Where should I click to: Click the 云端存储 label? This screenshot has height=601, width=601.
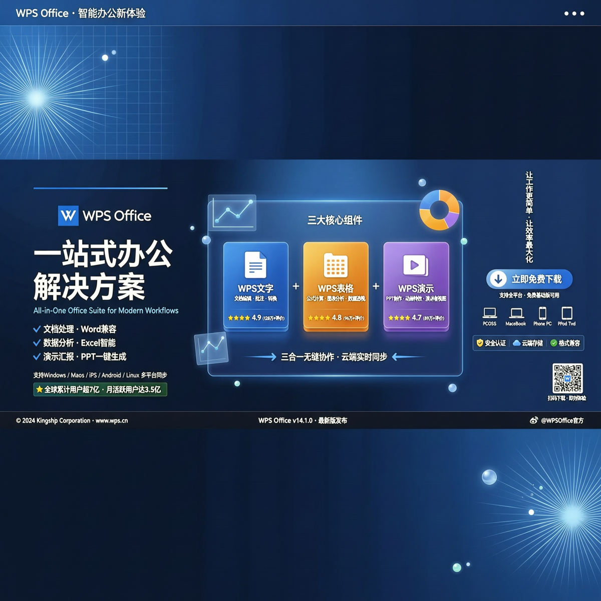pos(532,343)
